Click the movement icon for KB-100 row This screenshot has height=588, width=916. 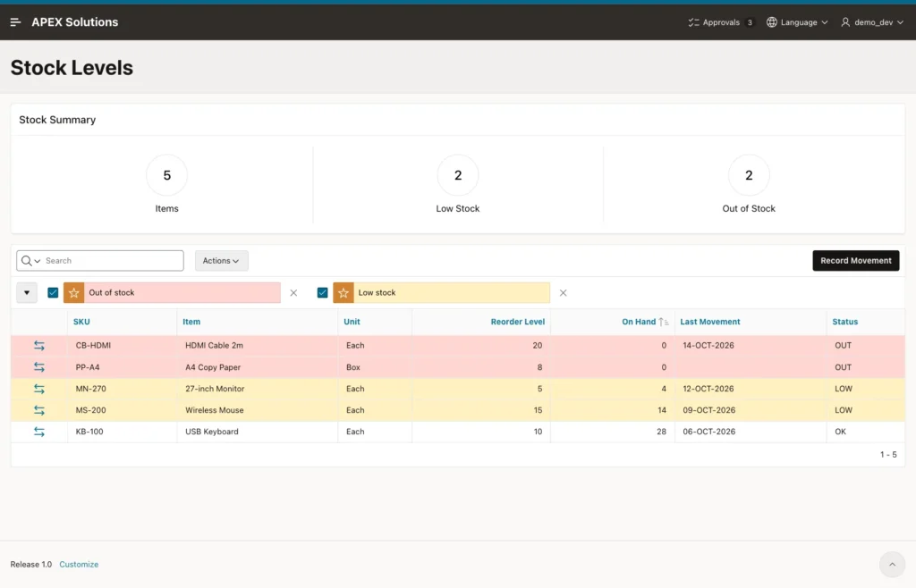coord(39,432)
